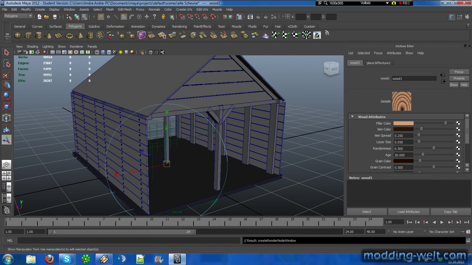Toggle wireframe on shaded in viewport toolbar
The height and width of the screenshot is (265, 472).
tap(109, 52)
